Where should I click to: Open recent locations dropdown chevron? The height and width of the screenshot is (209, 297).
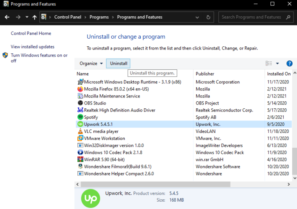(27, 17)
